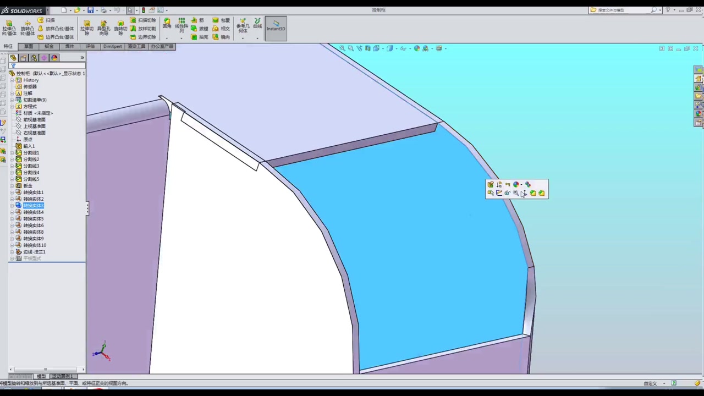
Task: Open the ConfigurationManager tab
Action: 34,58
